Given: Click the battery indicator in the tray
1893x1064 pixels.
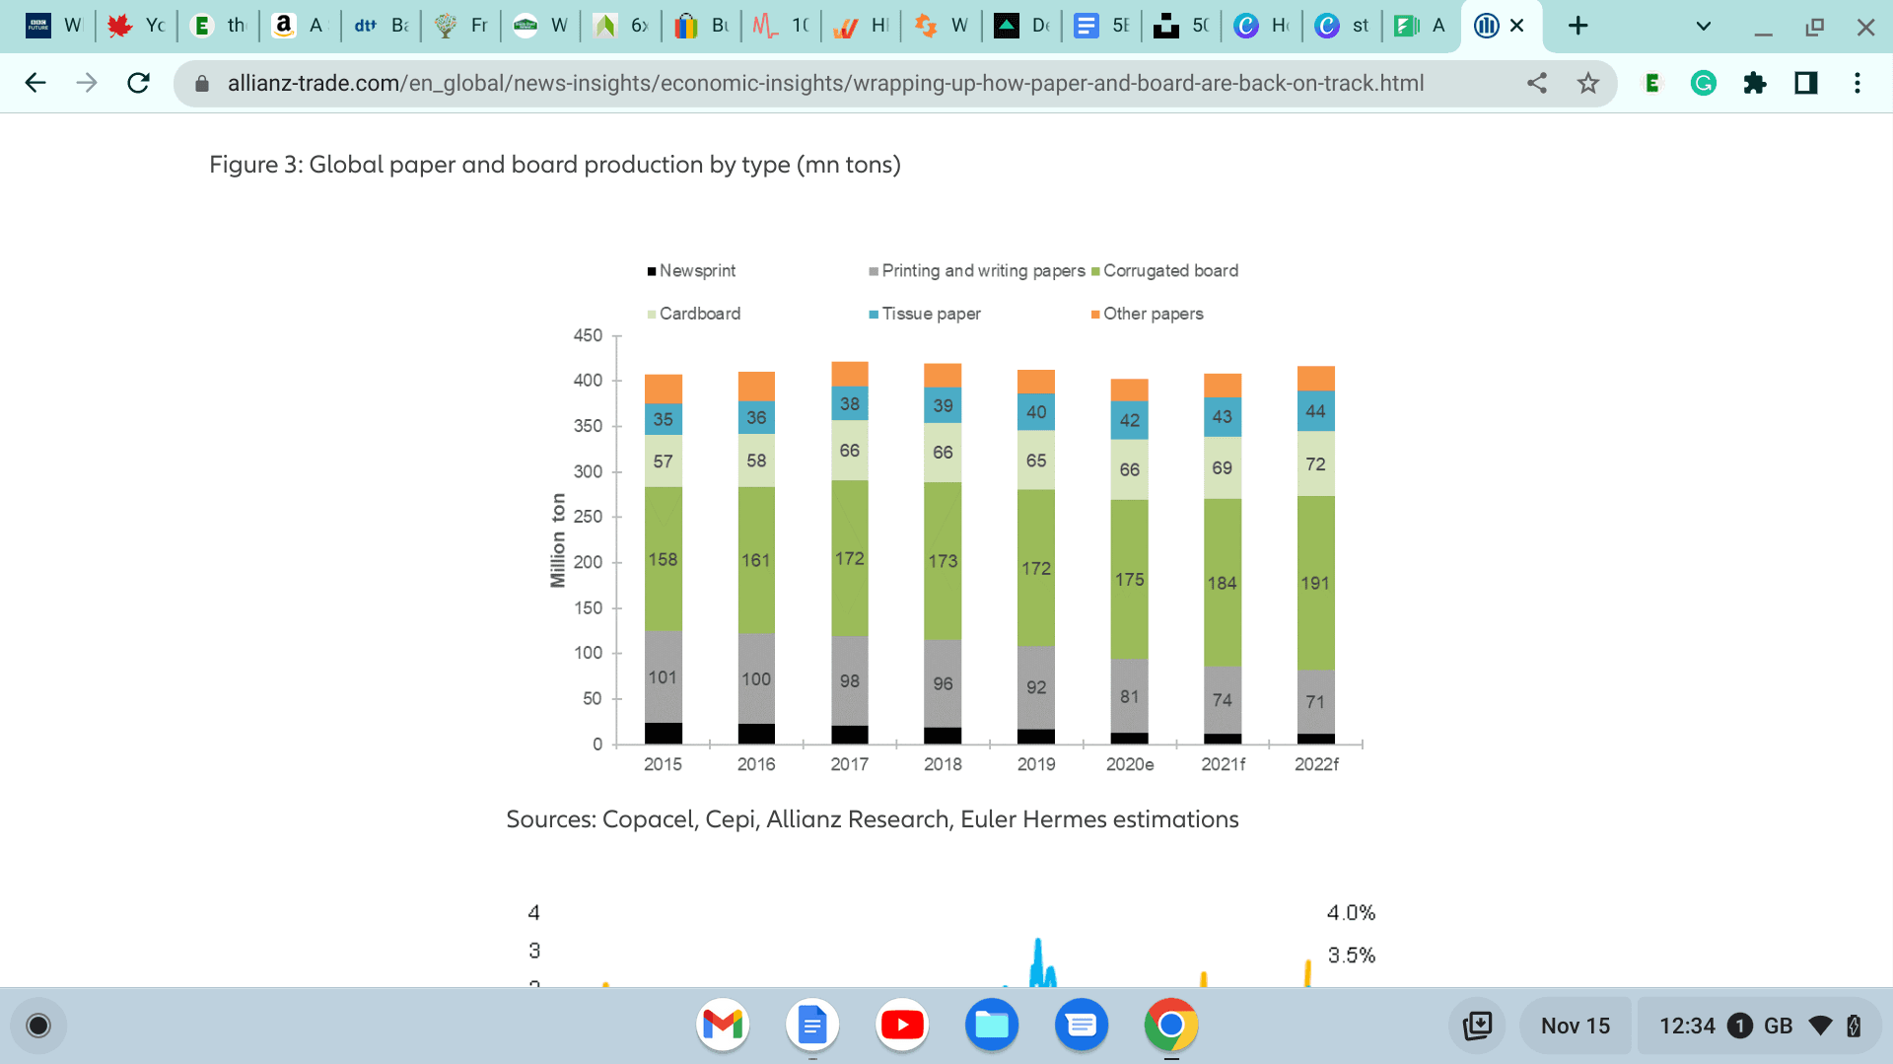Looking at the screenshot, I should 1852,1026.
